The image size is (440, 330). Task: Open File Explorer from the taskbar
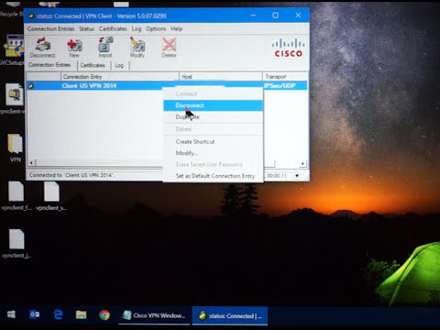pyautogui.click(x=82, y=314)
